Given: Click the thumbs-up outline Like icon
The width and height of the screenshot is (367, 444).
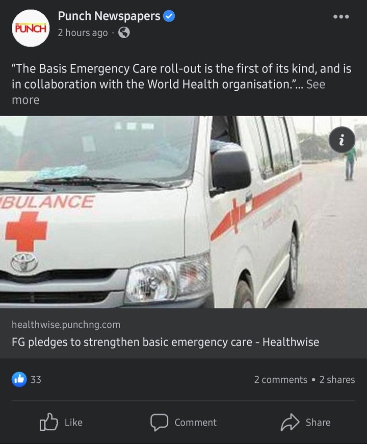Looking at the screenshot, I should 48,422.
